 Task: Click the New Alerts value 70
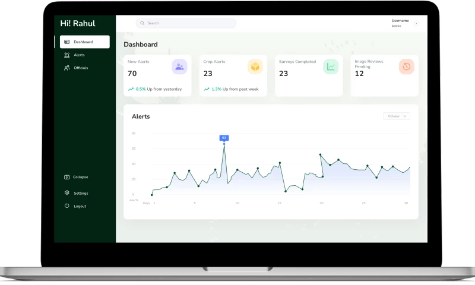click(x=132, y=74)
